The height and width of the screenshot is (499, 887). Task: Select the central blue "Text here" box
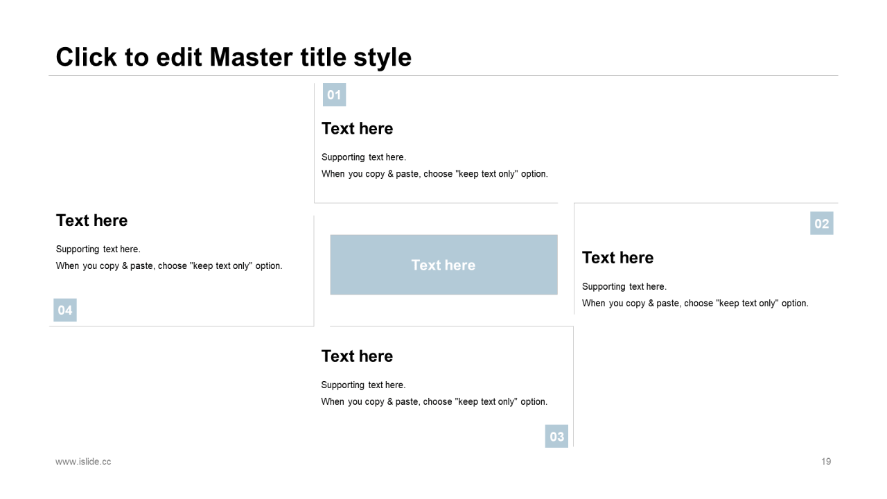(443, 265)
